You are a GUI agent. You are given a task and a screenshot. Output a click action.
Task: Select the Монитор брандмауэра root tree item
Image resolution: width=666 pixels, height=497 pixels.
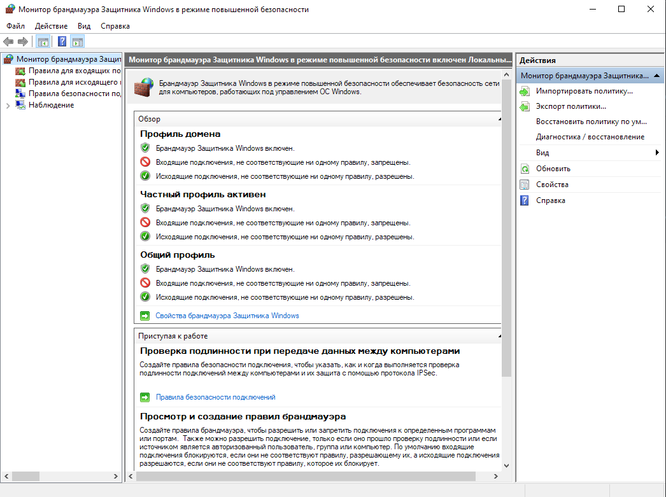pos(68,59)
